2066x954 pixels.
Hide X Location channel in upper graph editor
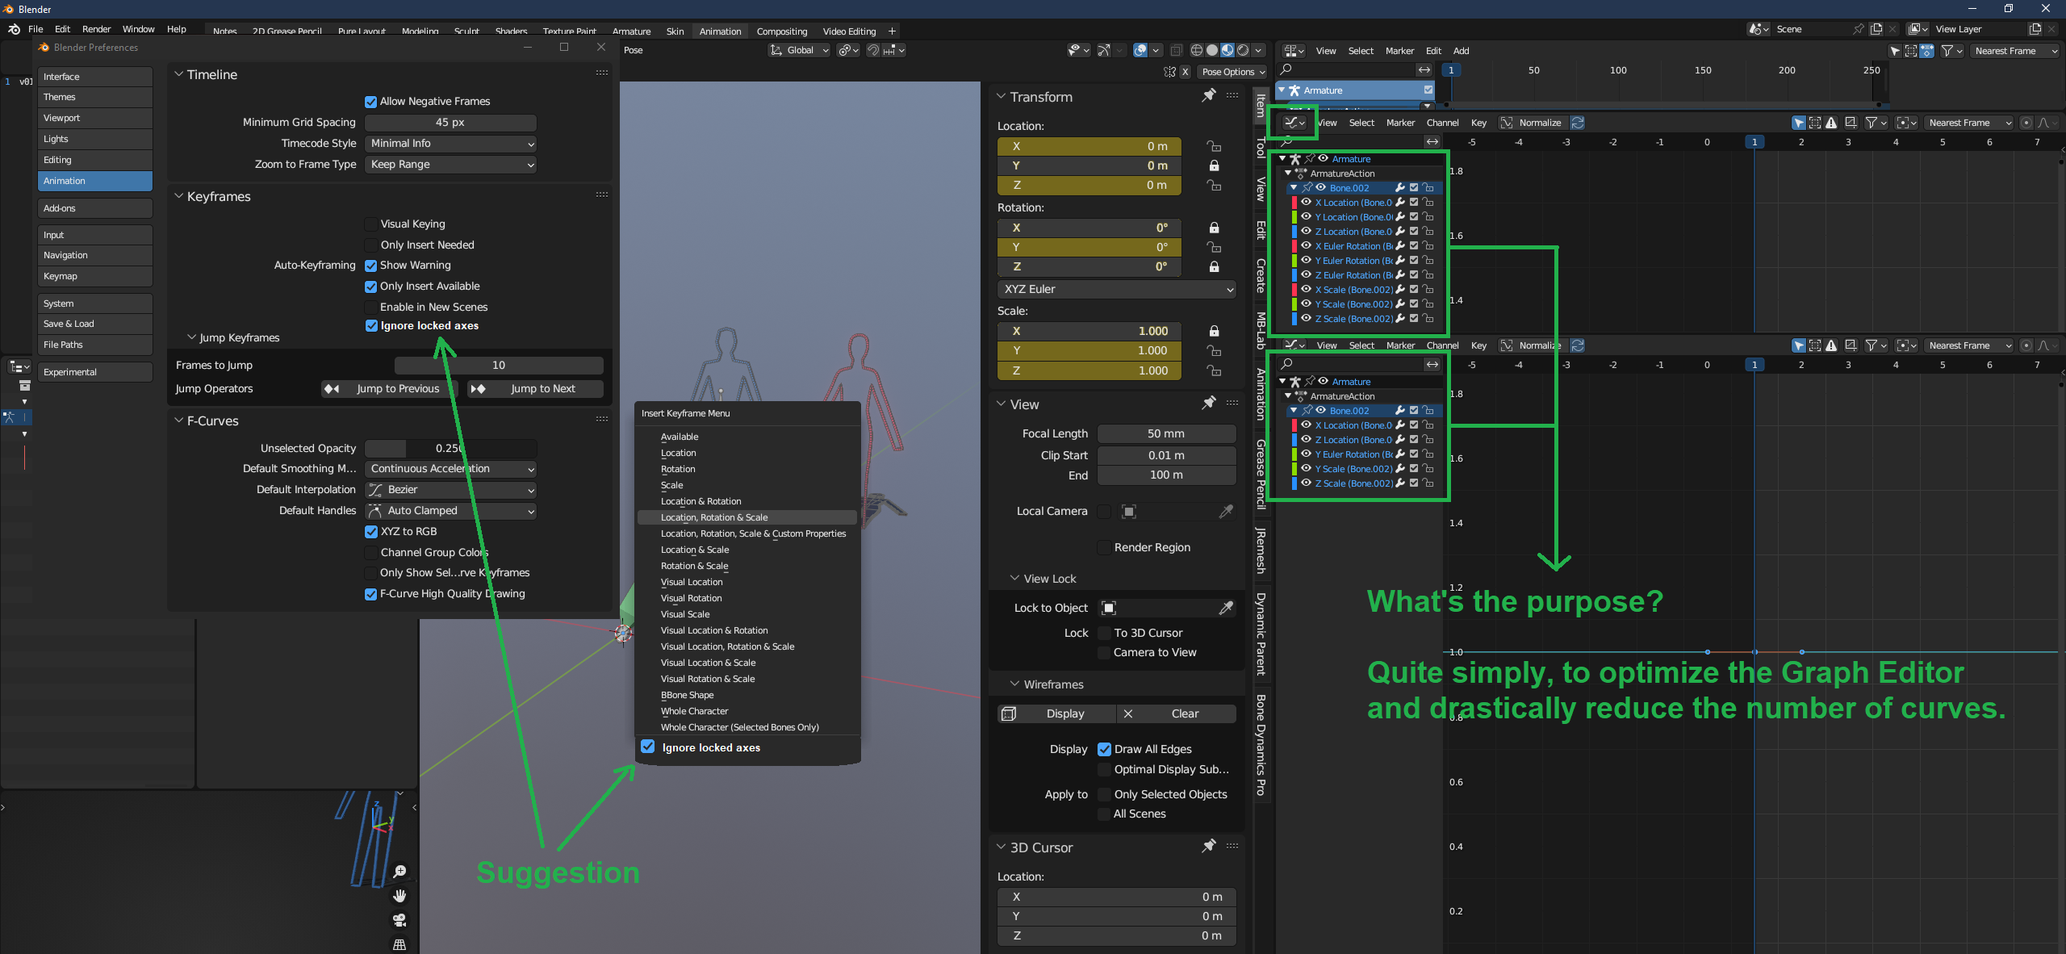(1306, 203)
